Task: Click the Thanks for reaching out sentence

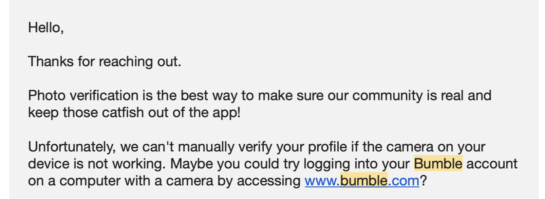Action: pos(105,62)
